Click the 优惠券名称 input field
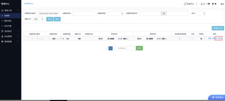The image size is (225, 101). click(x=83, y=13)
